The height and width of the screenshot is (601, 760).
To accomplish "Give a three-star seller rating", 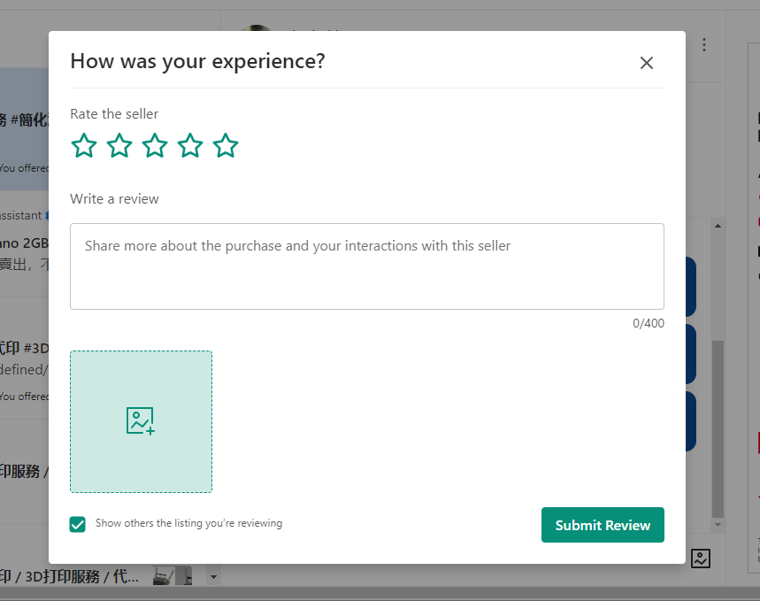I will pos(155,146).
